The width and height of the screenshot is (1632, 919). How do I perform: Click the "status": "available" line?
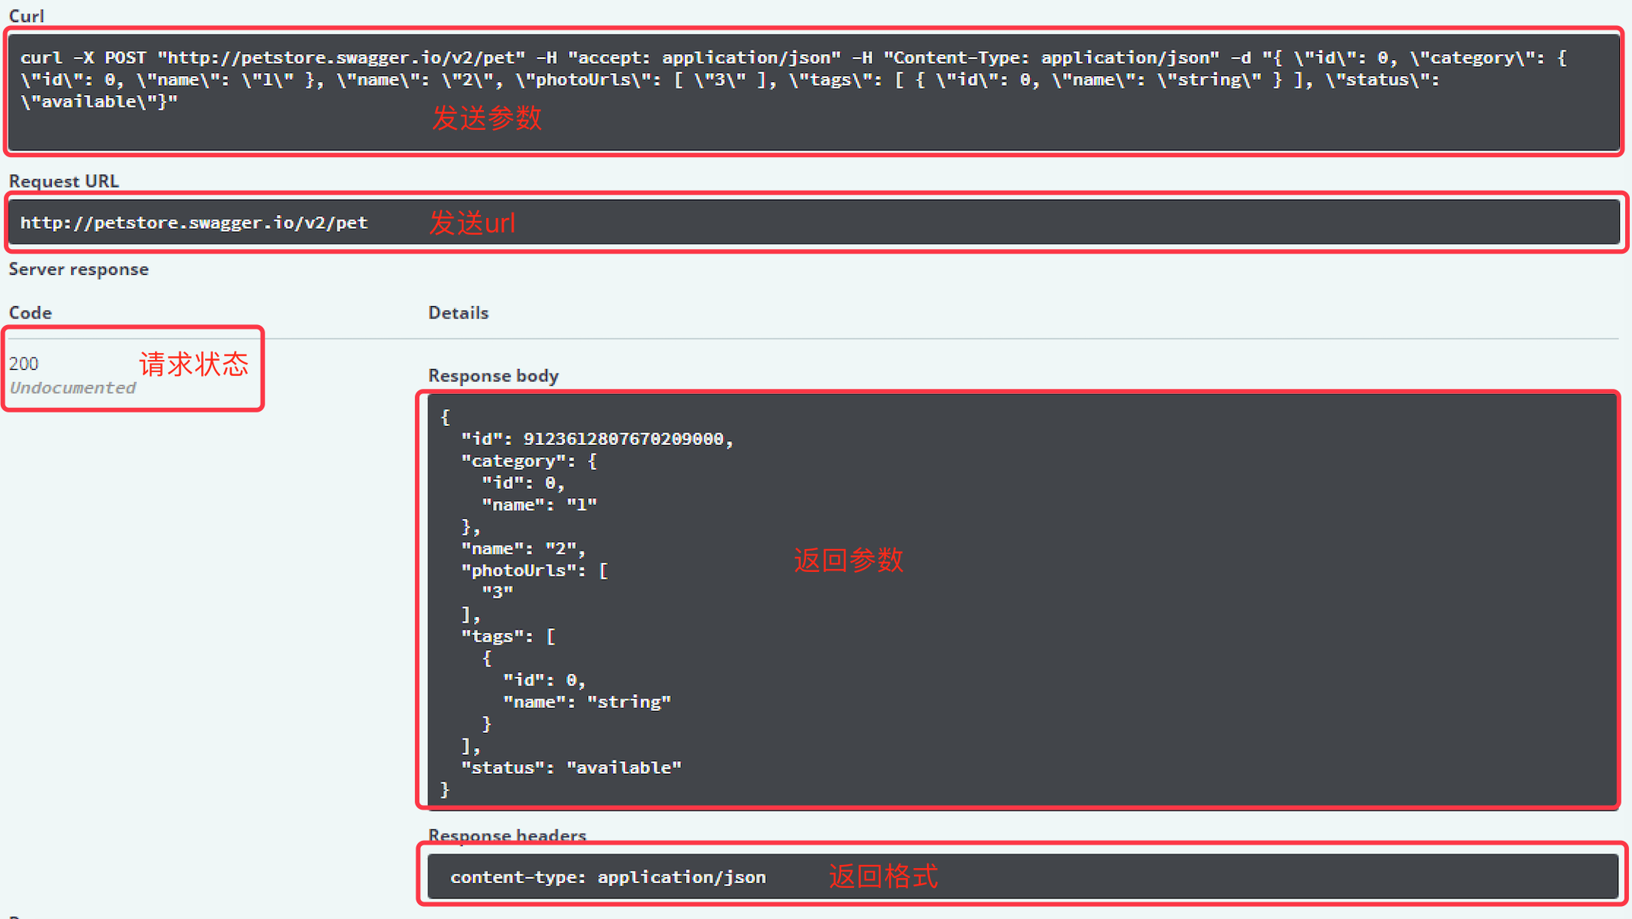pyautogui.click(x=571, y=768)
